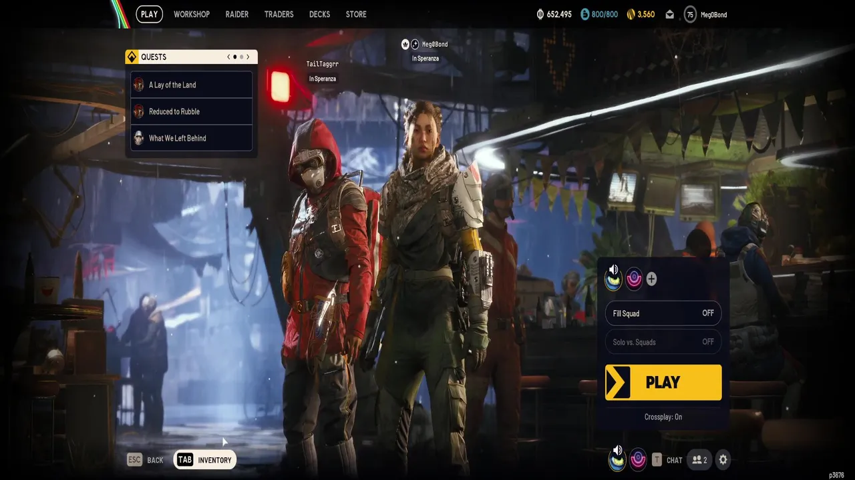Viewport: 855px width, 480px height.
Task: Go to next quests page arrow
Action: (x=248, y=57)
